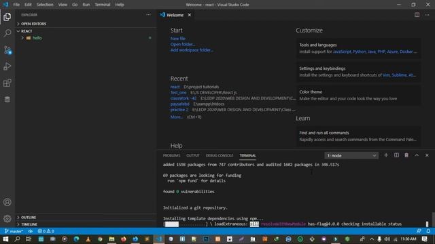
Task: Open the Selection menu
Action: click(x=45, y=5)
